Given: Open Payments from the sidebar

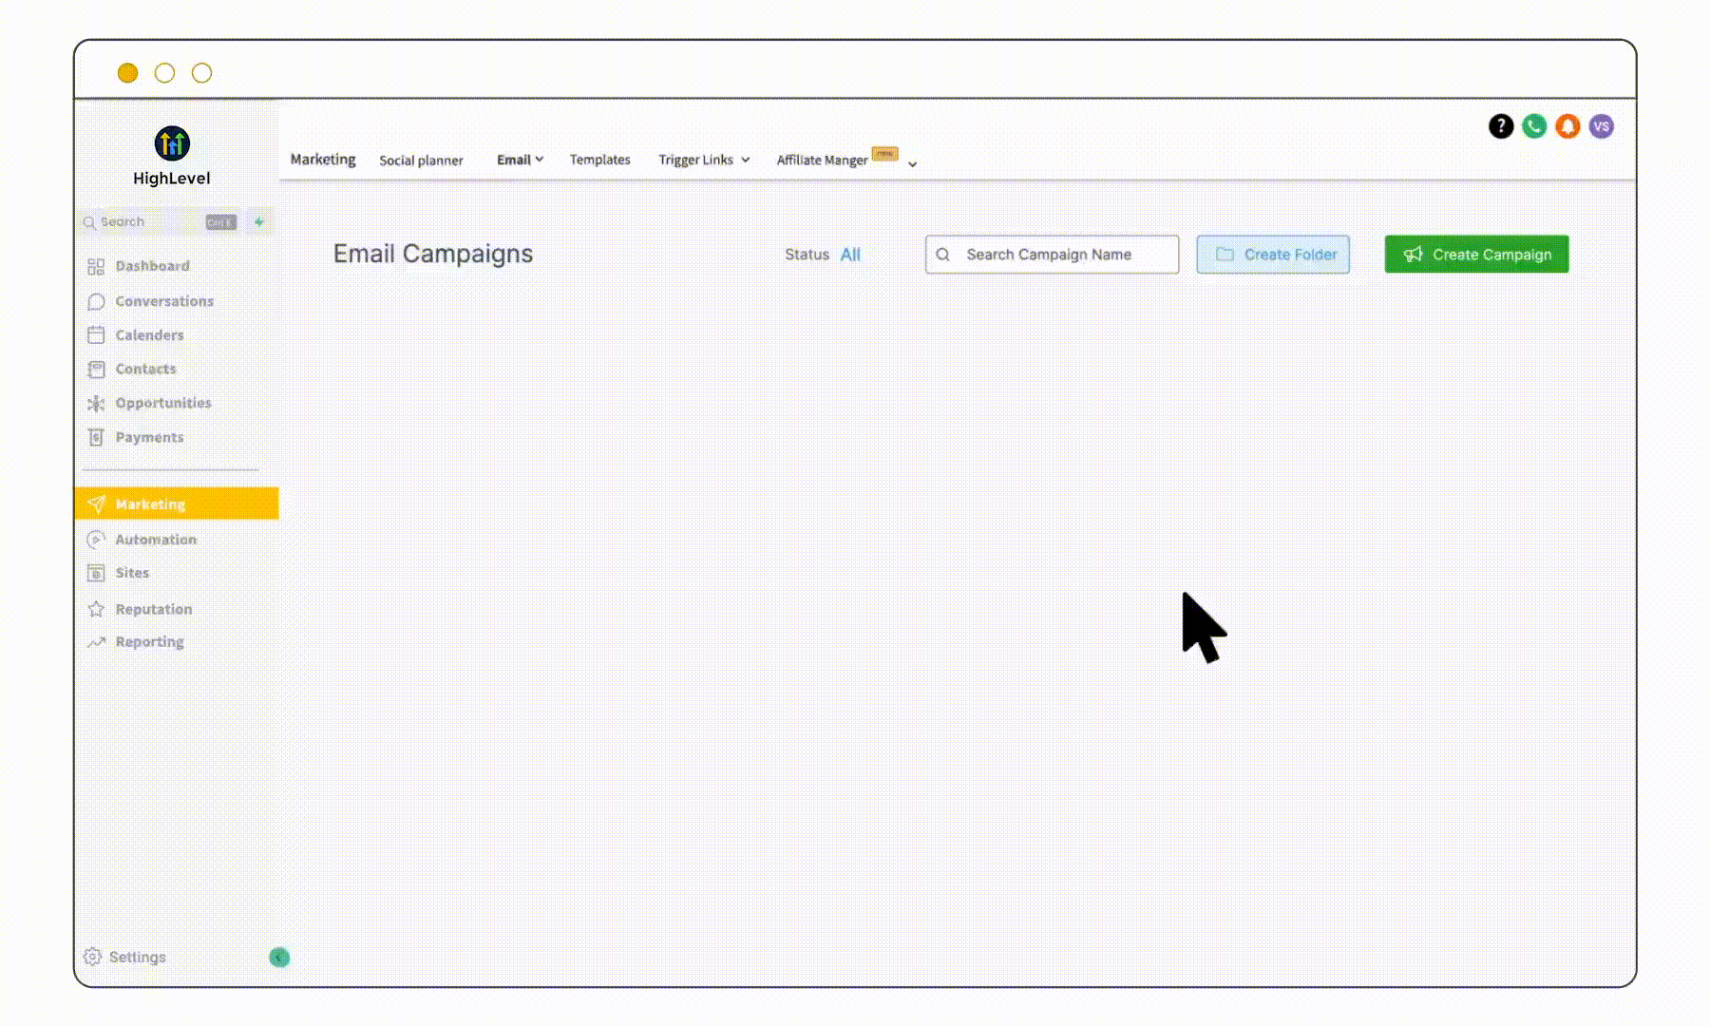Looking at the screenshot, I should point(96,437).
